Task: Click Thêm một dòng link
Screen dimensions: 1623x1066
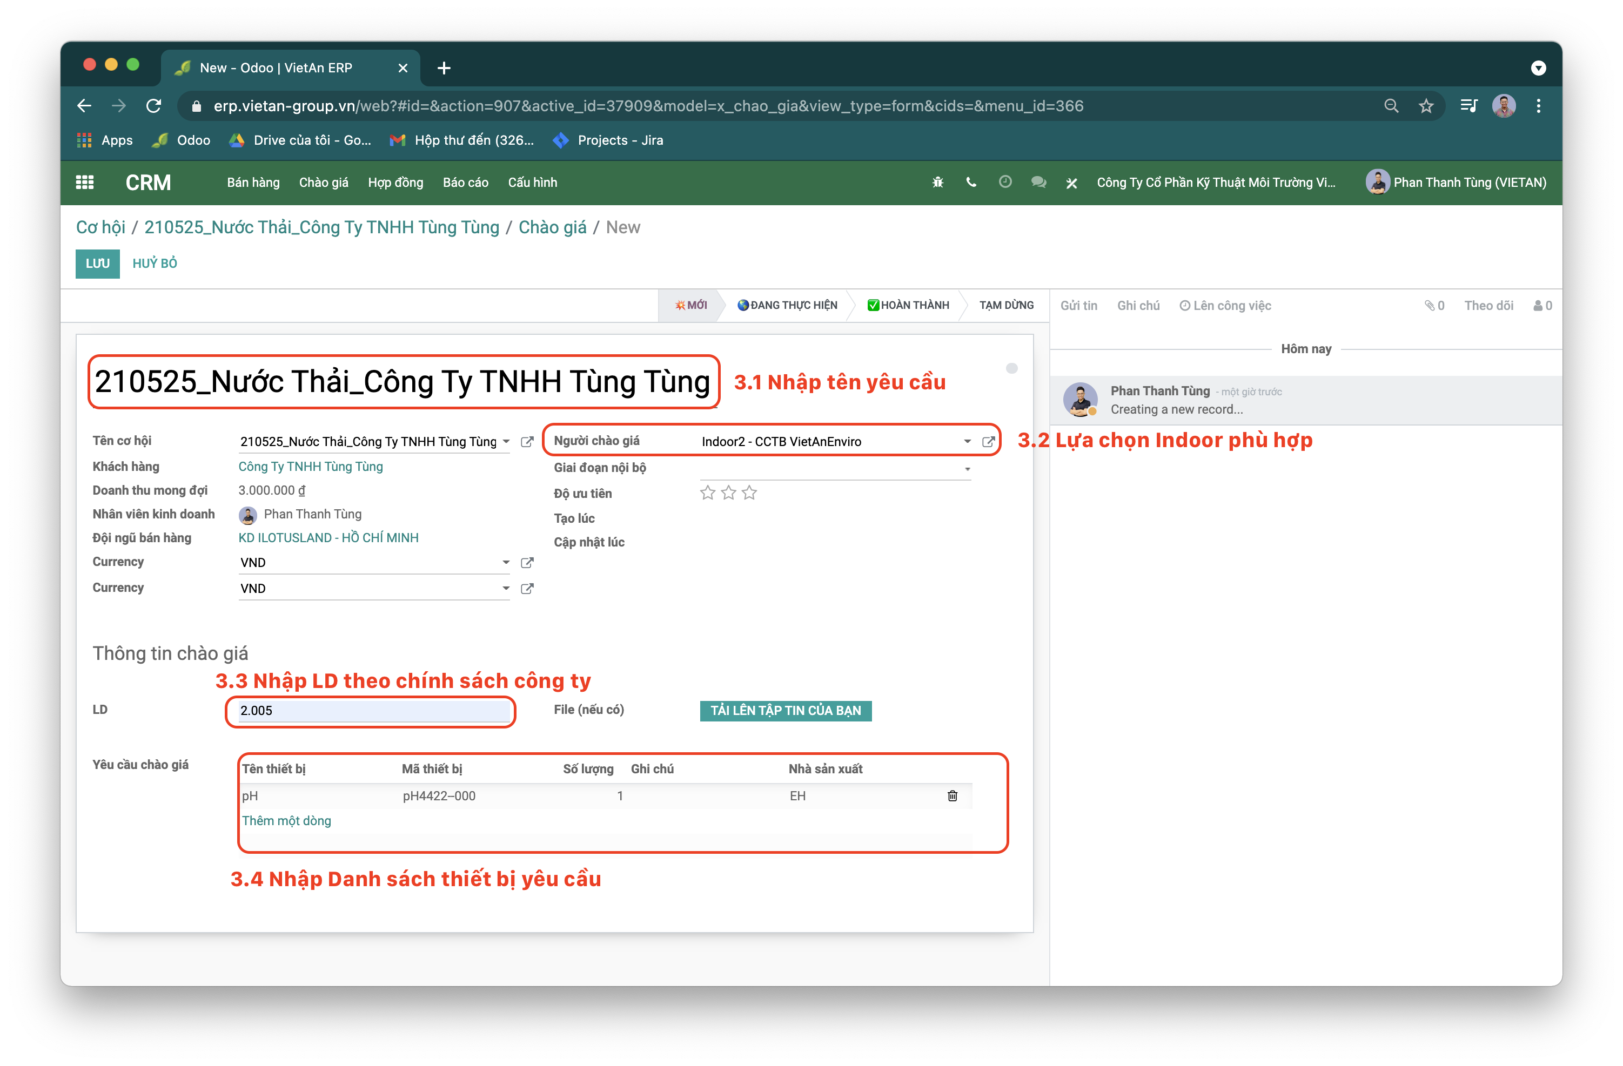Action: pyautogui.click(x=286, y=821)
